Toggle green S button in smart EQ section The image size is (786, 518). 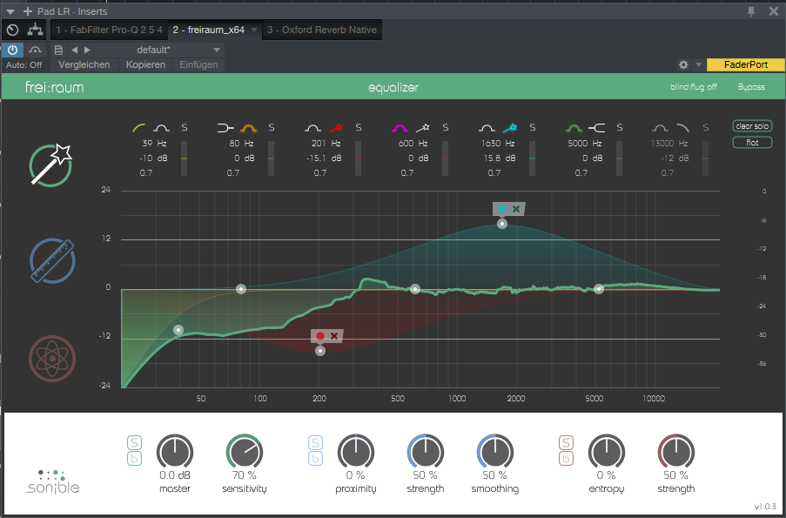[134, 442]
